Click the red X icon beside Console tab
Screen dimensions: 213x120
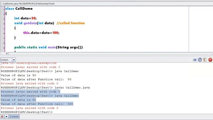coord(2,117)
